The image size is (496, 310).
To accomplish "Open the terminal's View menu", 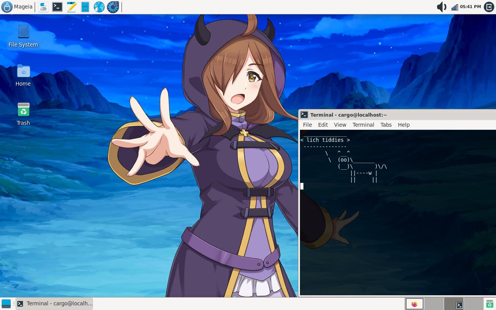I will coord(340,125).
